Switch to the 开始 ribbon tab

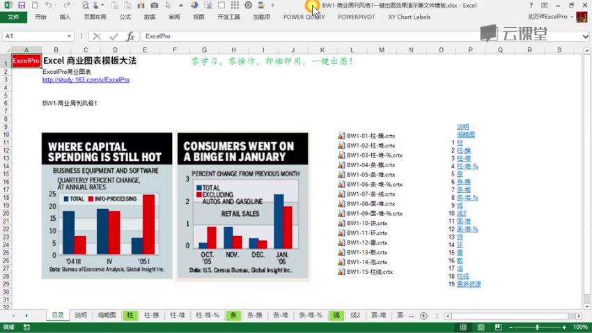[40, 17]
